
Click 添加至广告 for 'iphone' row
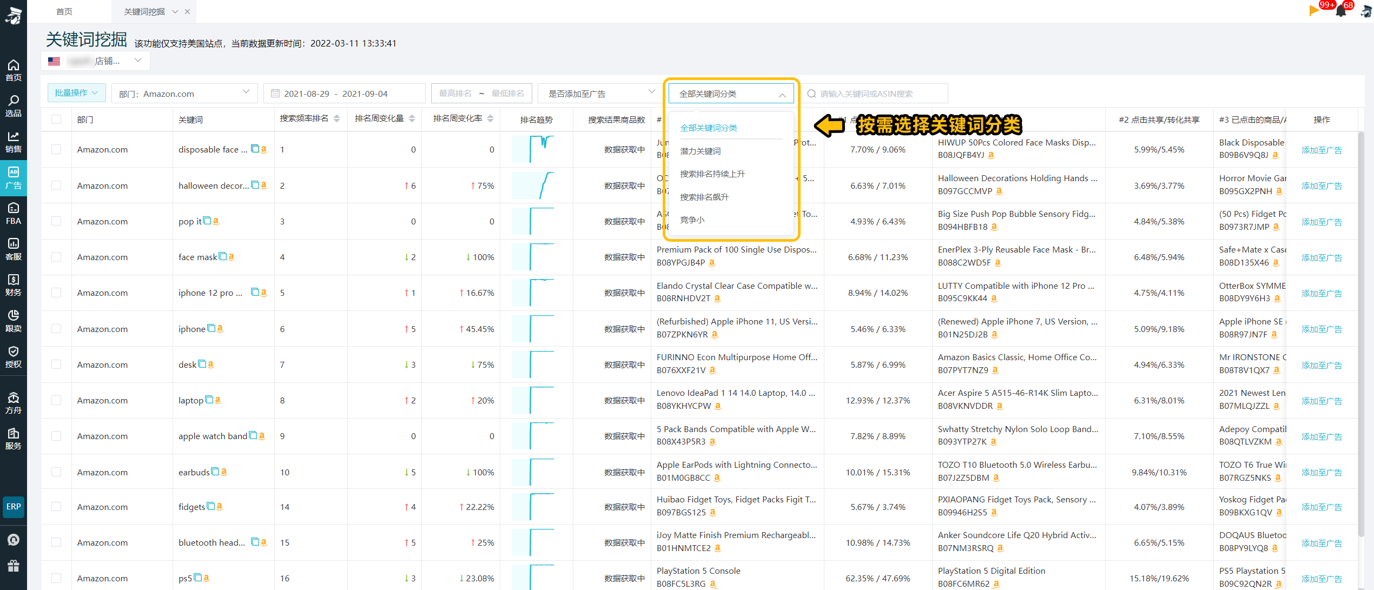1322,329
